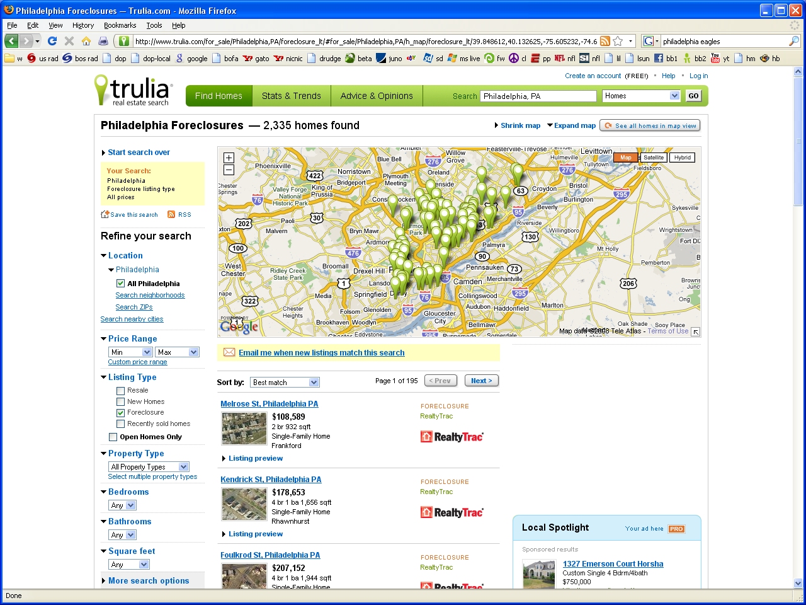Image resolution: width=806 pixels, height=605 pixels.
Task: Bookmark this page with the star icon
Action: pyautogui.click(x=618, y=41)
